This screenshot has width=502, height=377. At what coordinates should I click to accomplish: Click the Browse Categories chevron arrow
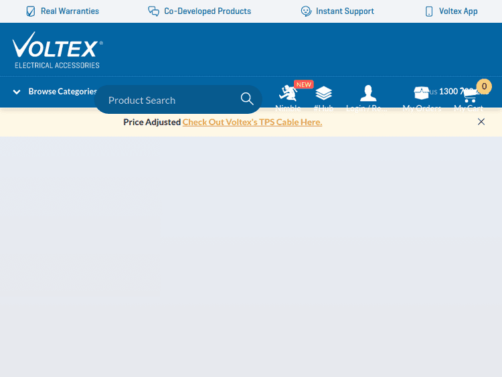[x=17, y=92]
